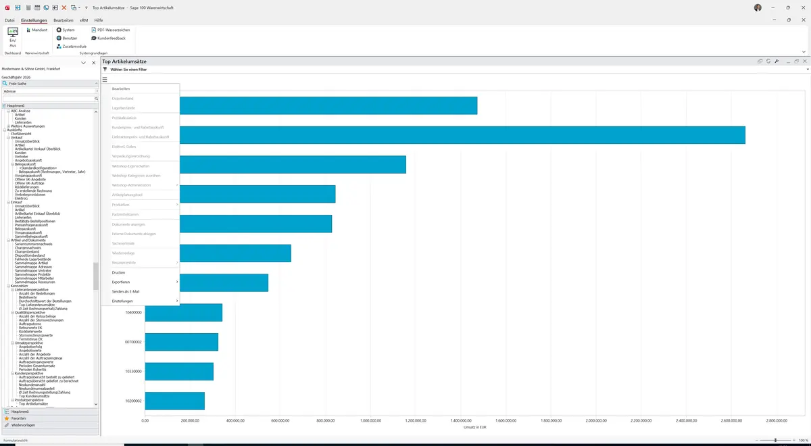Open the Hilfe ribbon tab
811x446 pixels.
(99, 20)
